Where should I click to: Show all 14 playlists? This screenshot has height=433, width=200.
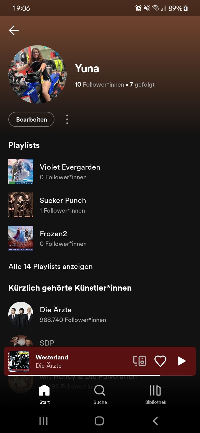51,266
